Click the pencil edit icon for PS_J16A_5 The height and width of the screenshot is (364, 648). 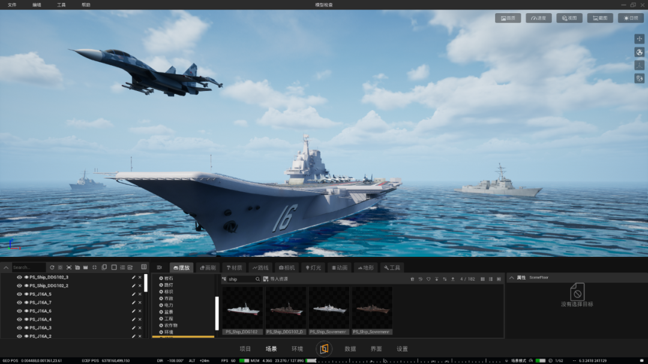pyautogui.click(x=133, y=295)
